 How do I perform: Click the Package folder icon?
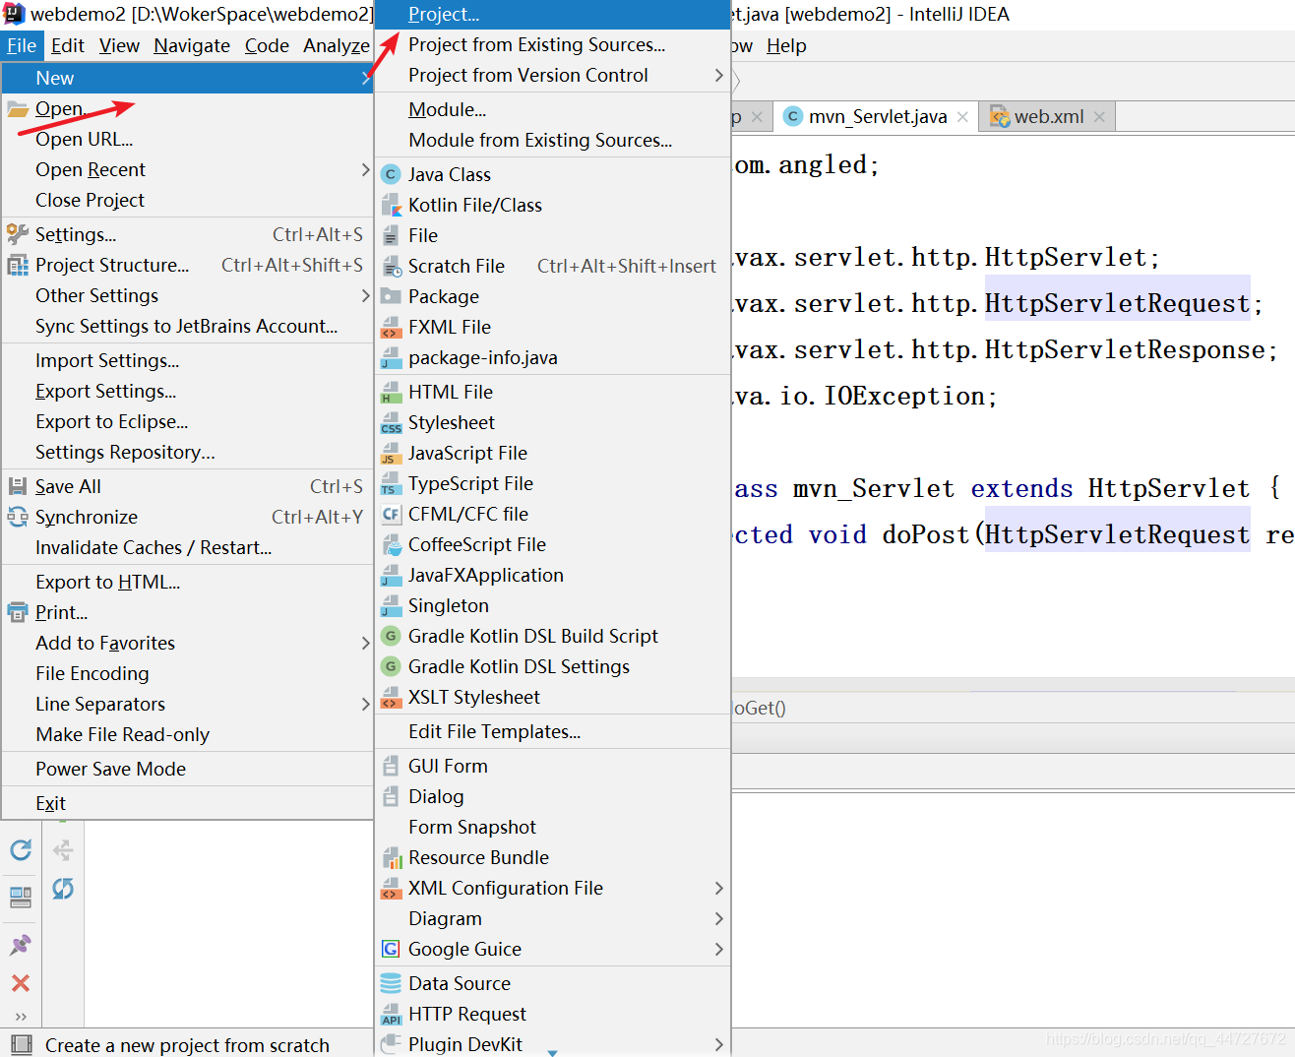pos(391,296)
